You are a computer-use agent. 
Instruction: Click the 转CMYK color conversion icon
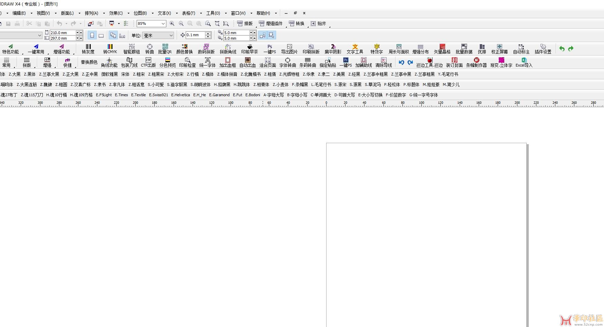(110, 49)
